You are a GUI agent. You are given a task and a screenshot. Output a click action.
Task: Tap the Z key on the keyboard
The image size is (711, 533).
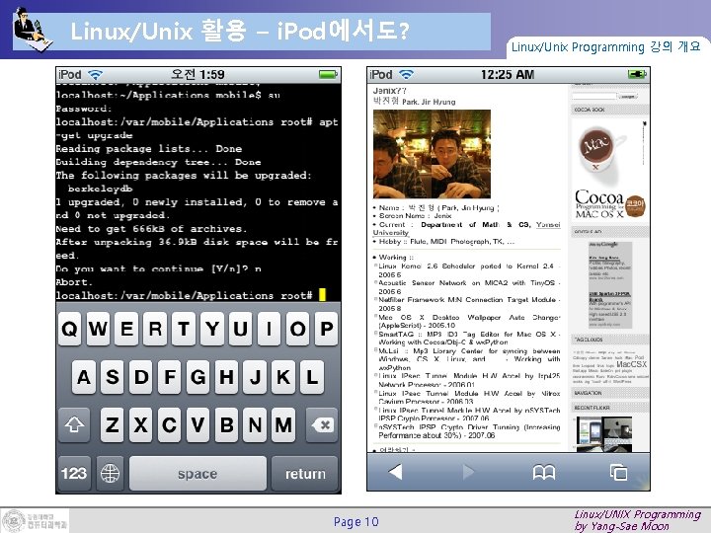click(x=112, y=424)
